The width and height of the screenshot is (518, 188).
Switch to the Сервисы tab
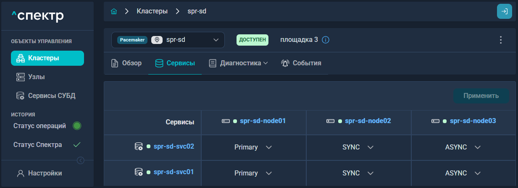point(175,63)
